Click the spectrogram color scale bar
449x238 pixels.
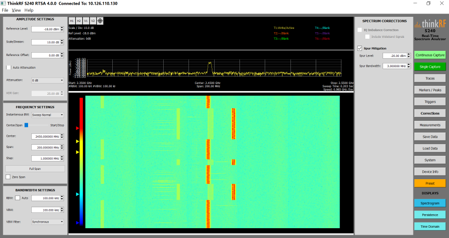(x=81, y=162)
